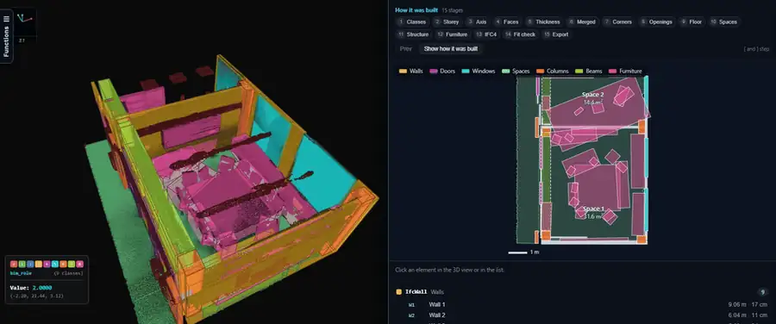Toggle Walls in the plan legend
The height and width of the screenshot is (324, 776).
411,72
